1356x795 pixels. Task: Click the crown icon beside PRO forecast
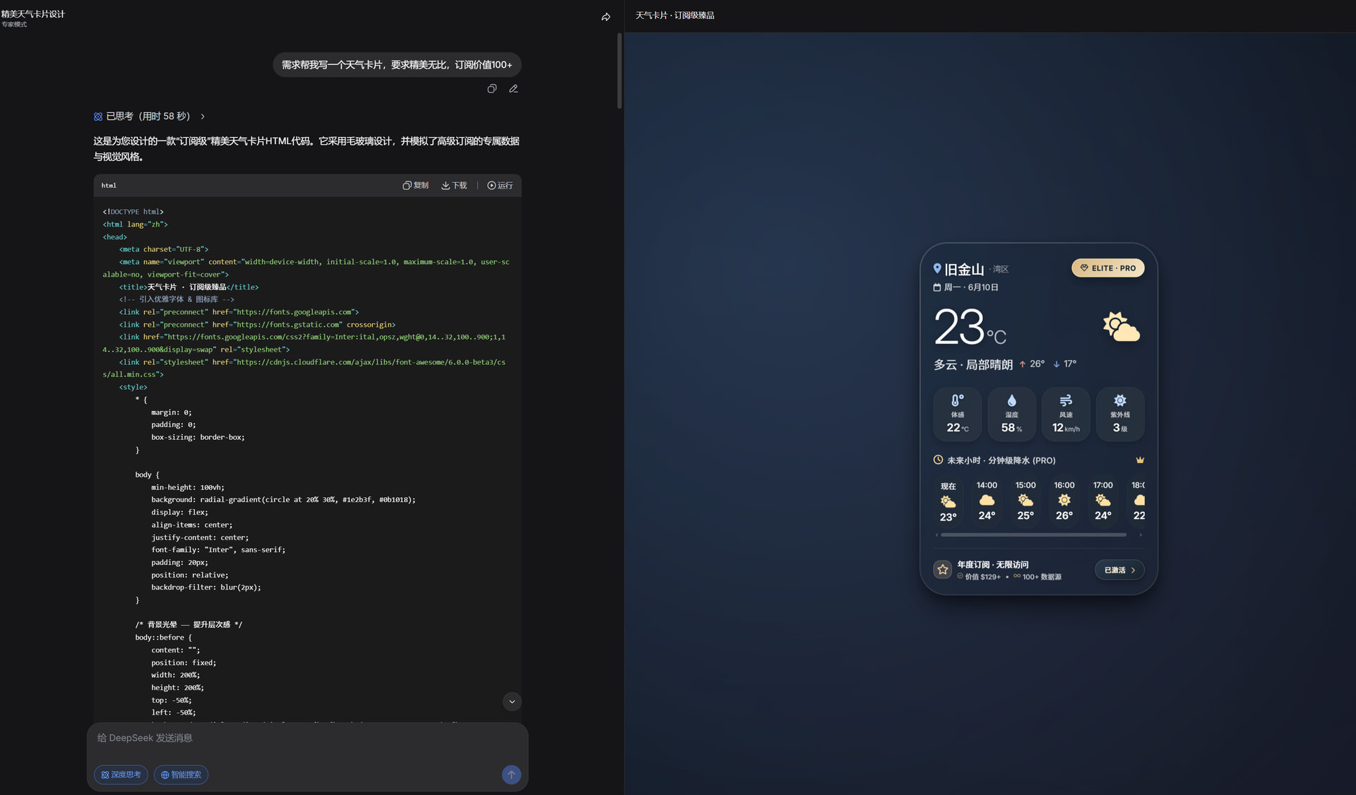pyautogui.click(x=1140, y=460)
